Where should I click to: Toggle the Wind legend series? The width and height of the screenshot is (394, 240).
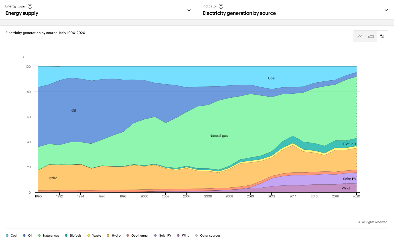[183, 235]
